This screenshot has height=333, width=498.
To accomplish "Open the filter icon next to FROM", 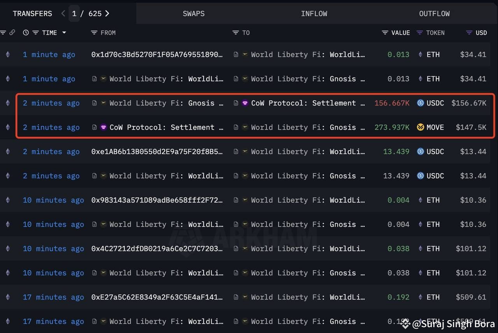I will pyautogui.click(x=94, y=33).
